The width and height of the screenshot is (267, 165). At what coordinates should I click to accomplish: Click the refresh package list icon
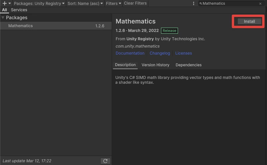tap(105, 161)
